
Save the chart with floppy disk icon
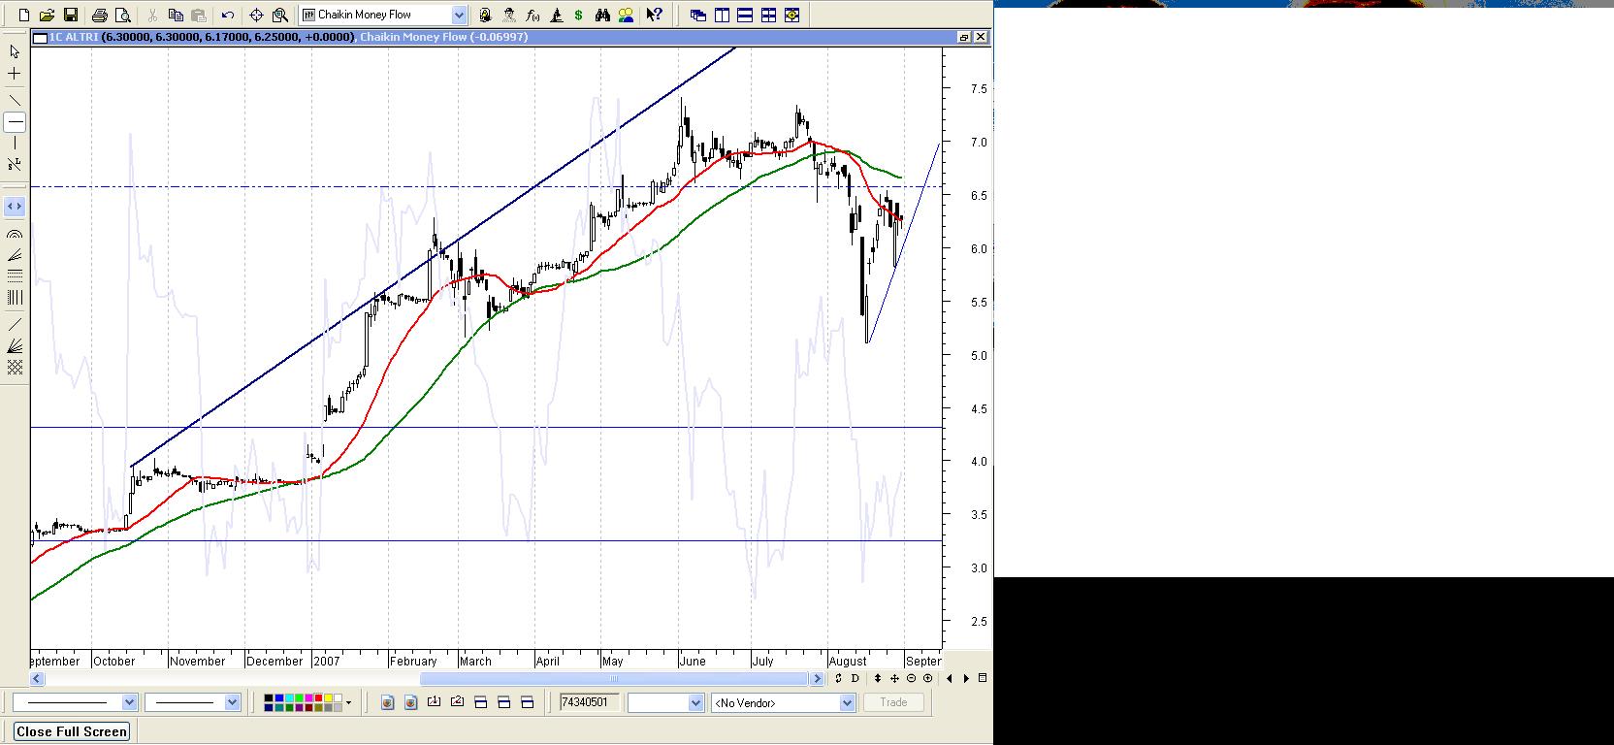tap(70, 15)
